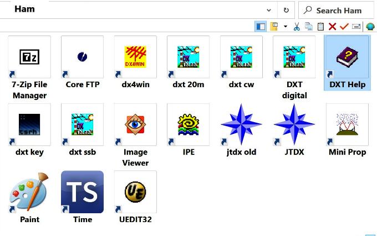Refresh the Ham folder

(x=286, y=10)
